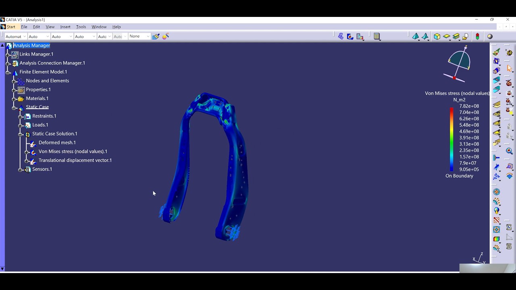Open the View menu

pyautogui.click(x=50, y=27)
